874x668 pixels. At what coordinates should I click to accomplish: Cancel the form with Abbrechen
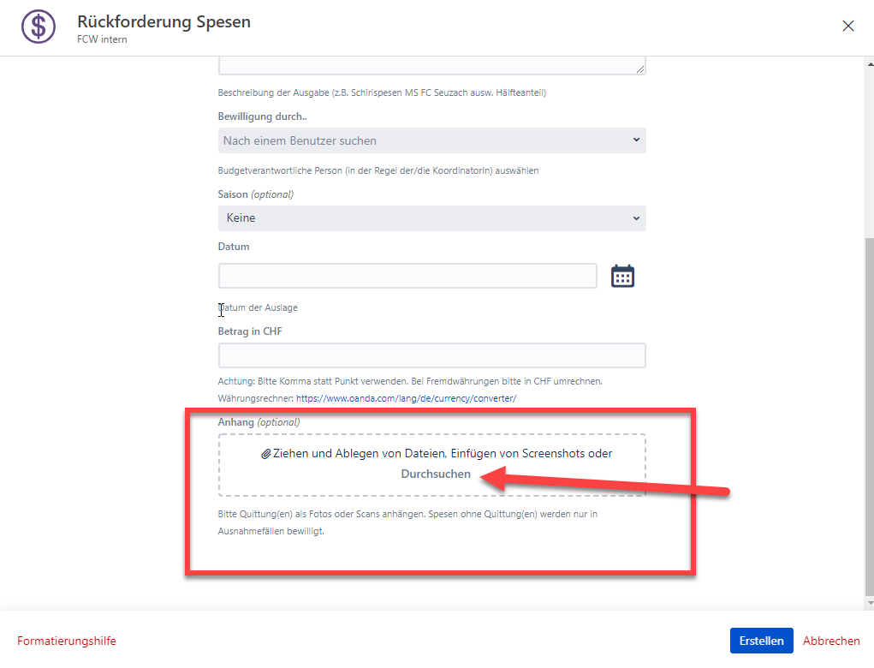pos(831,641)
